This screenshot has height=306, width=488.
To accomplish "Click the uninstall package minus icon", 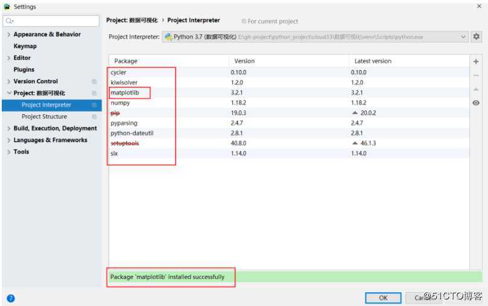I will coord(476,75).
